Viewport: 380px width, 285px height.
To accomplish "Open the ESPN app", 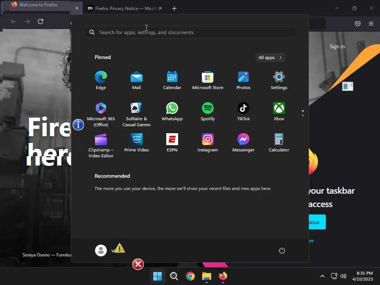I will (172, 142).
